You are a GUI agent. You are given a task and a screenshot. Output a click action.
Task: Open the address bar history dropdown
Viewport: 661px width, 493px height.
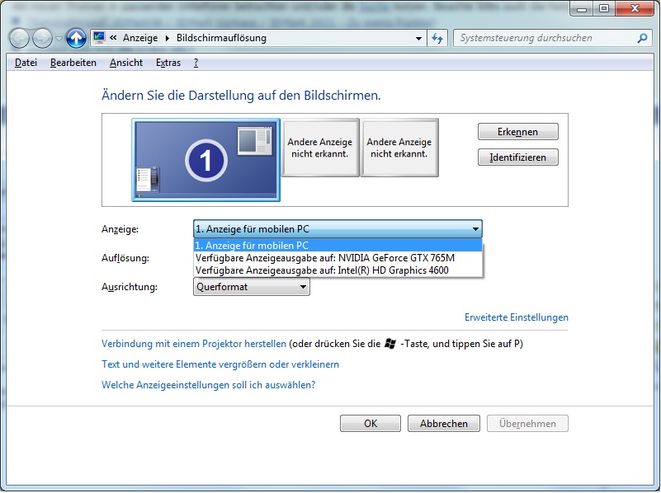pyautogui.click(x=418, y=38)
